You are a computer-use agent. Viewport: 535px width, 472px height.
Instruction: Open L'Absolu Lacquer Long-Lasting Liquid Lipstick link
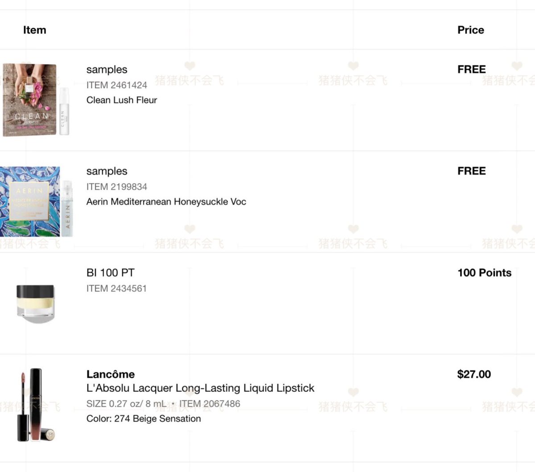200,388
